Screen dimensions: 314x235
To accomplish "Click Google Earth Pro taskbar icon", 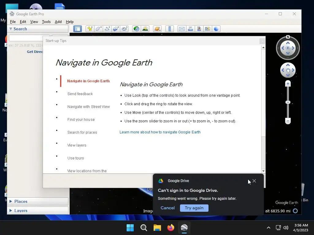I will coord(184,228).
